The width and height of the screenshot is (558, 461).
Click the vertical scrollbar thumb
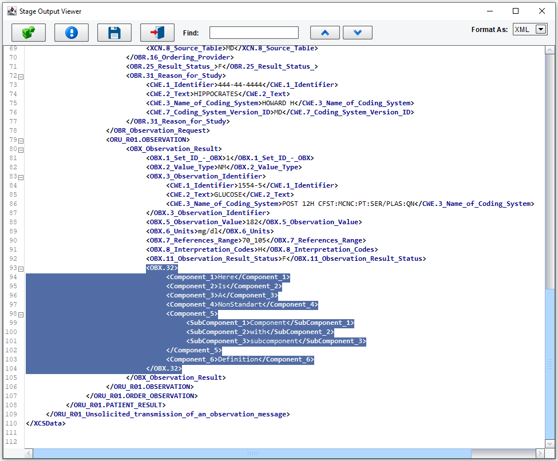(x=549, y=364)
